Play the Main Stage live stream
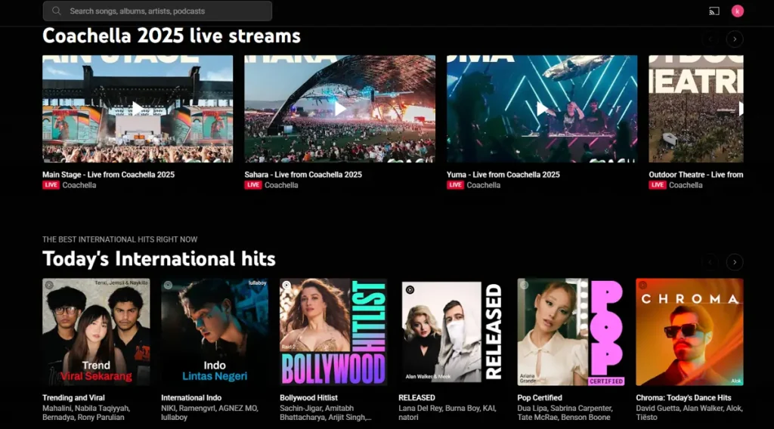This screenshot has height=429, width=774. pos(138,109)
